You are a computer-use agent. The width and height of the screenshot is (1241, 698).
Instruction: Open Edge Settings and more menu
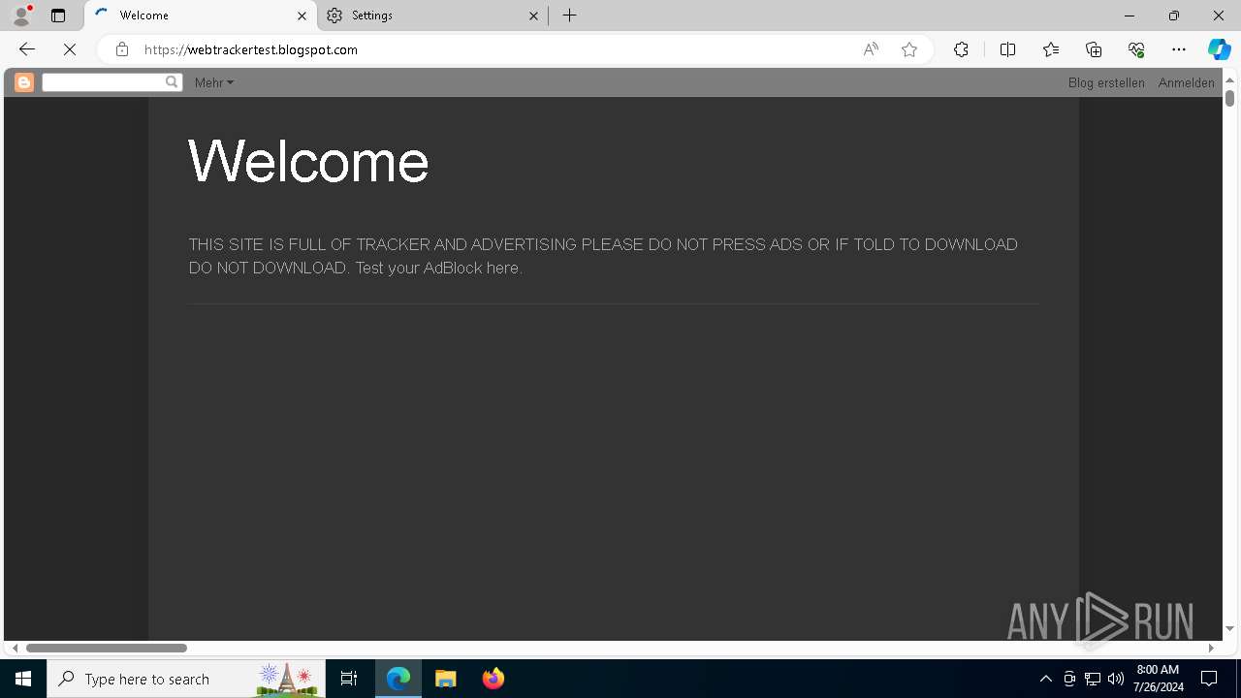(1179, 49)
